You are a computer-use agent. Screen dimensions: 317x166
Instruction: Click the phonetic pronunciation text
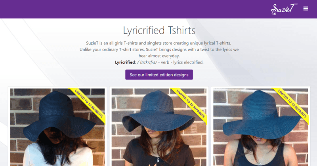pos(147,62)
